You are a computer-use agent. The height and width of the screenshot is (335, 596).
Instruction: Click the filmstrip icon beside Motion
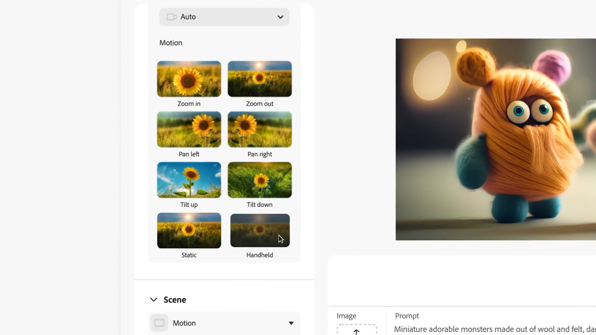point(159,323)
